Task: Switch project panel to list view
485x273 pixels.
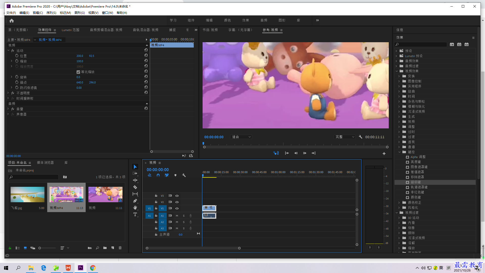Action: pyautogui.click(x=18, y=248)
